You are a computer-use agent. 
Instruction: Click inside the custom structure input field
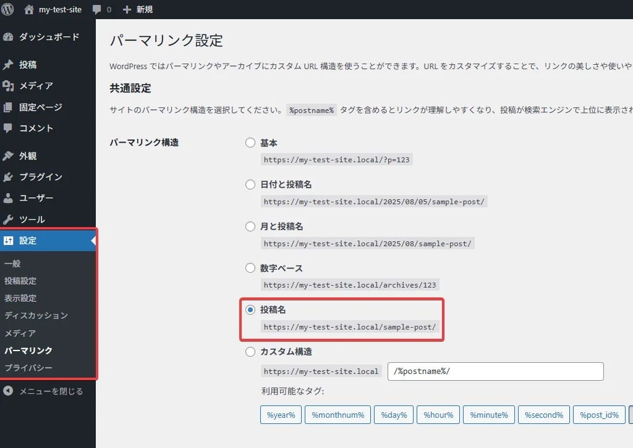[x=495, y=371]
